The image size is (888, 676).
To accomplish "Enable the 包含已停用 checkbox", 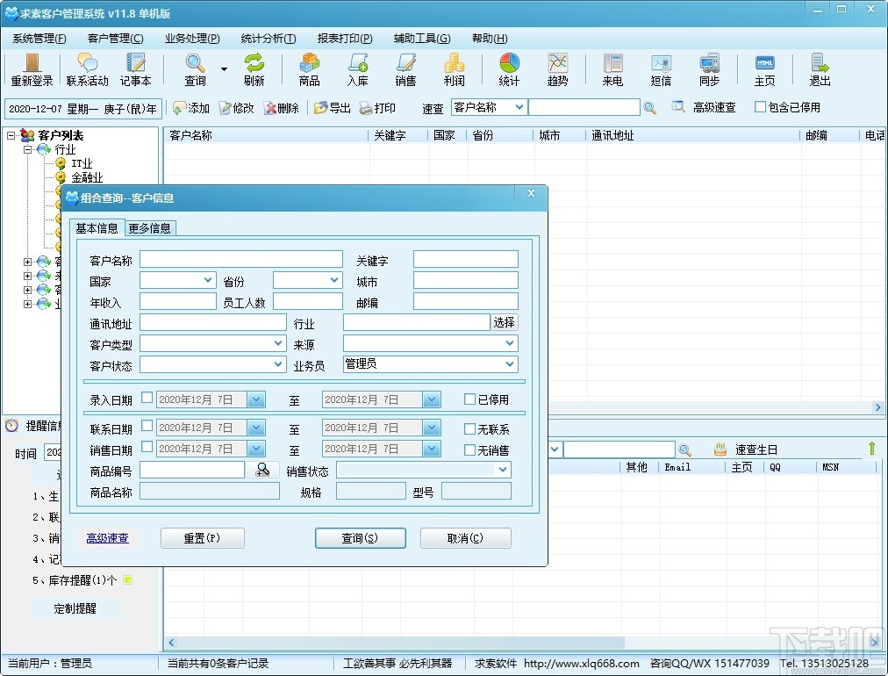I will click(760, 106).
